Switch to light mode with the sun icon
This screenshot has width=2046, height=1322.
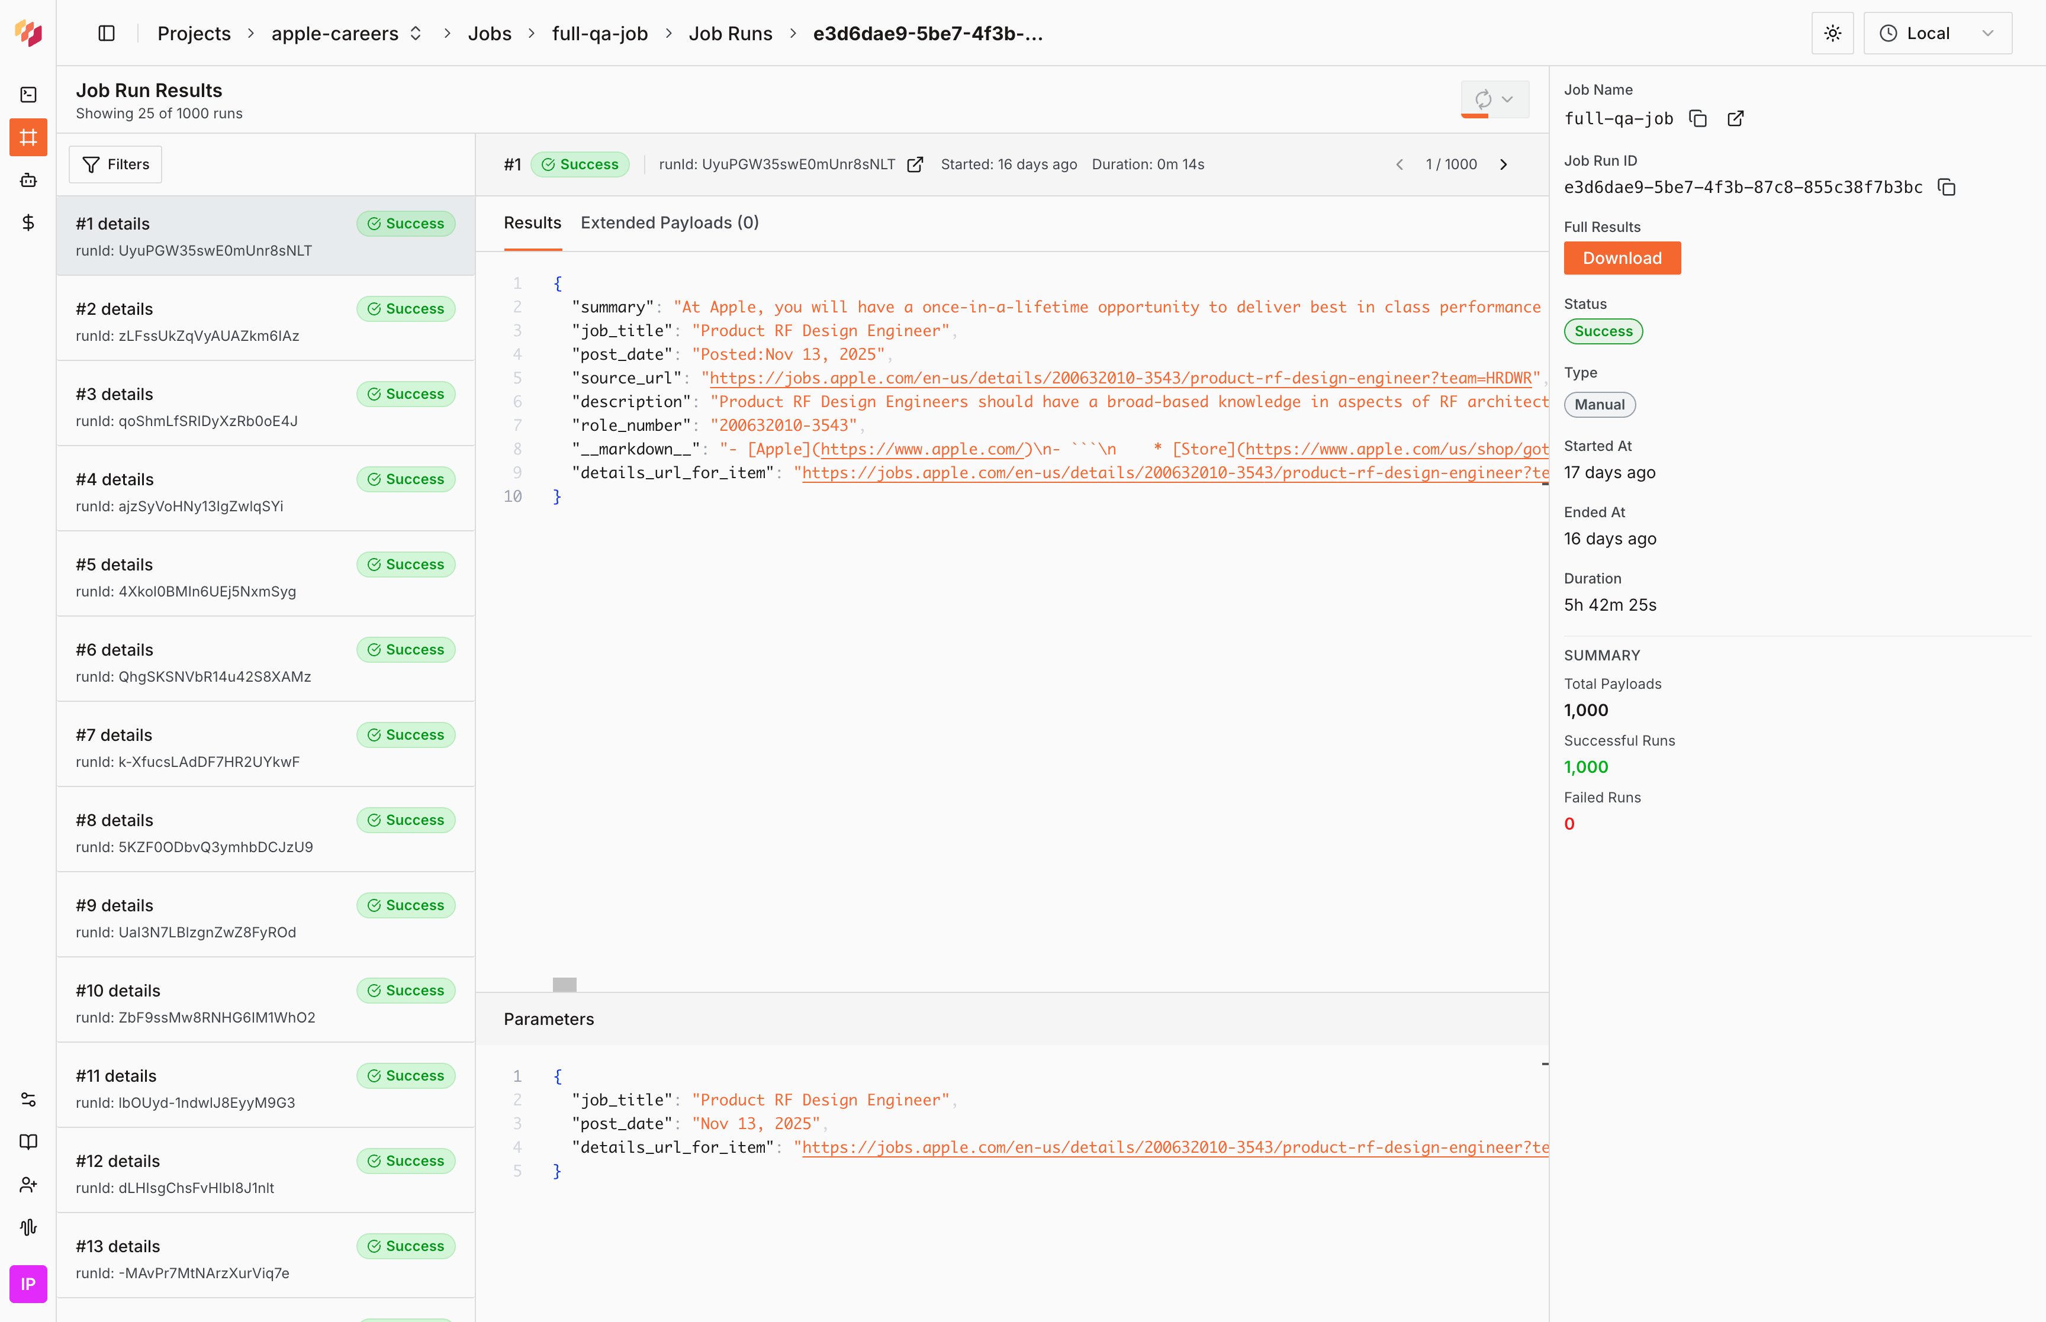pos(1832,33)
